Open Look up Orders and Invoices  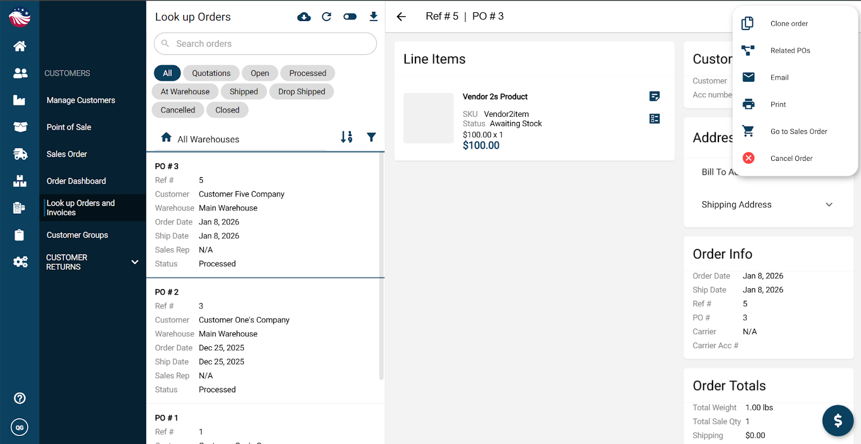(93, 208)
